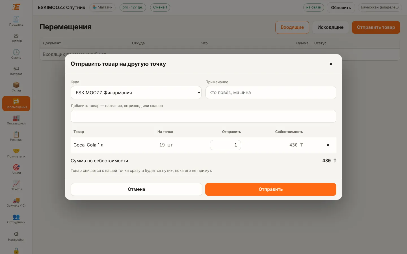The image size is (407, 254).
Task: Click the Отмена button
Action: point(136,189)
